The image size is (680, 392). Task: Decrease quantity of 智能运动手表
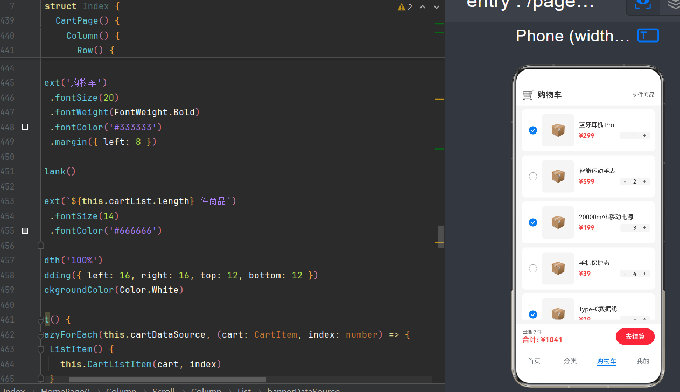click(x=625, y=181)
